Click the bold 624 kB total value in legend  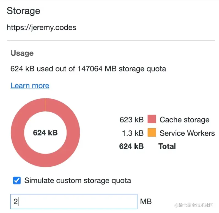click(131, 146)
